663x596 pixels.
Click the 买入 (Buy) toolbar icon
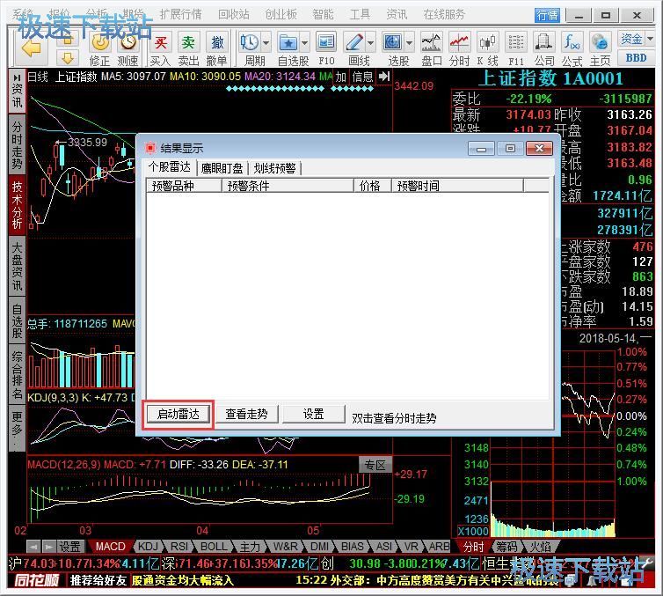[160, 47]
